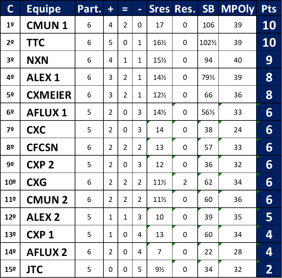Click the '=' draws column header

click(x=125, y=9)
